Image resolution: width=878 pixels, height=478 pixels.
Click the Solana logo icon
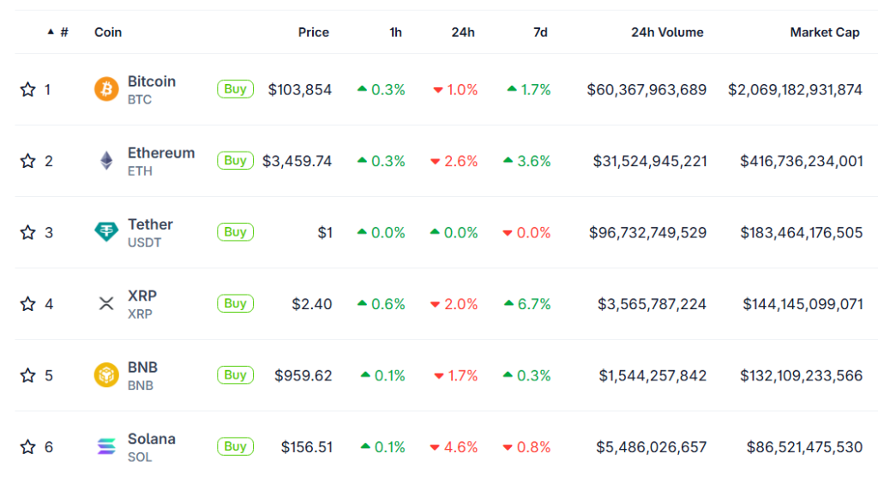point(106,446)
